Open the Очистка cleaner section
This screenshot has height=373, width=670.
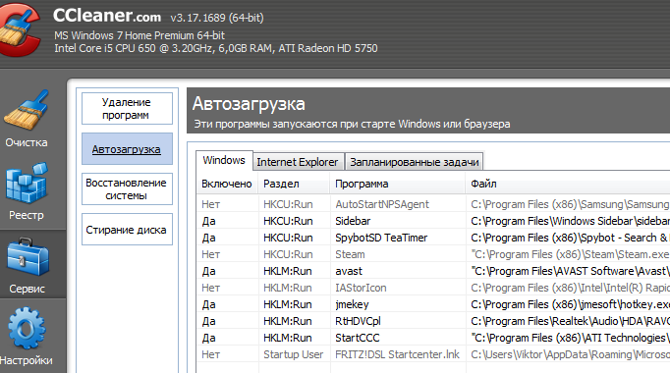(27, 120)
